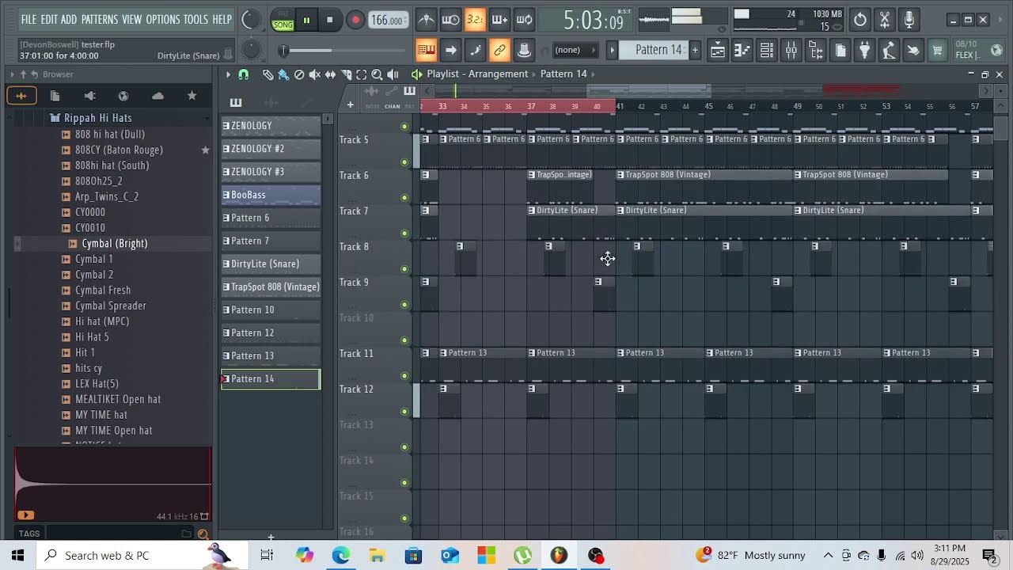This screenshot has width=1013, height=570.
Task: Open the Playlist view icon
Action: point(717,51)
